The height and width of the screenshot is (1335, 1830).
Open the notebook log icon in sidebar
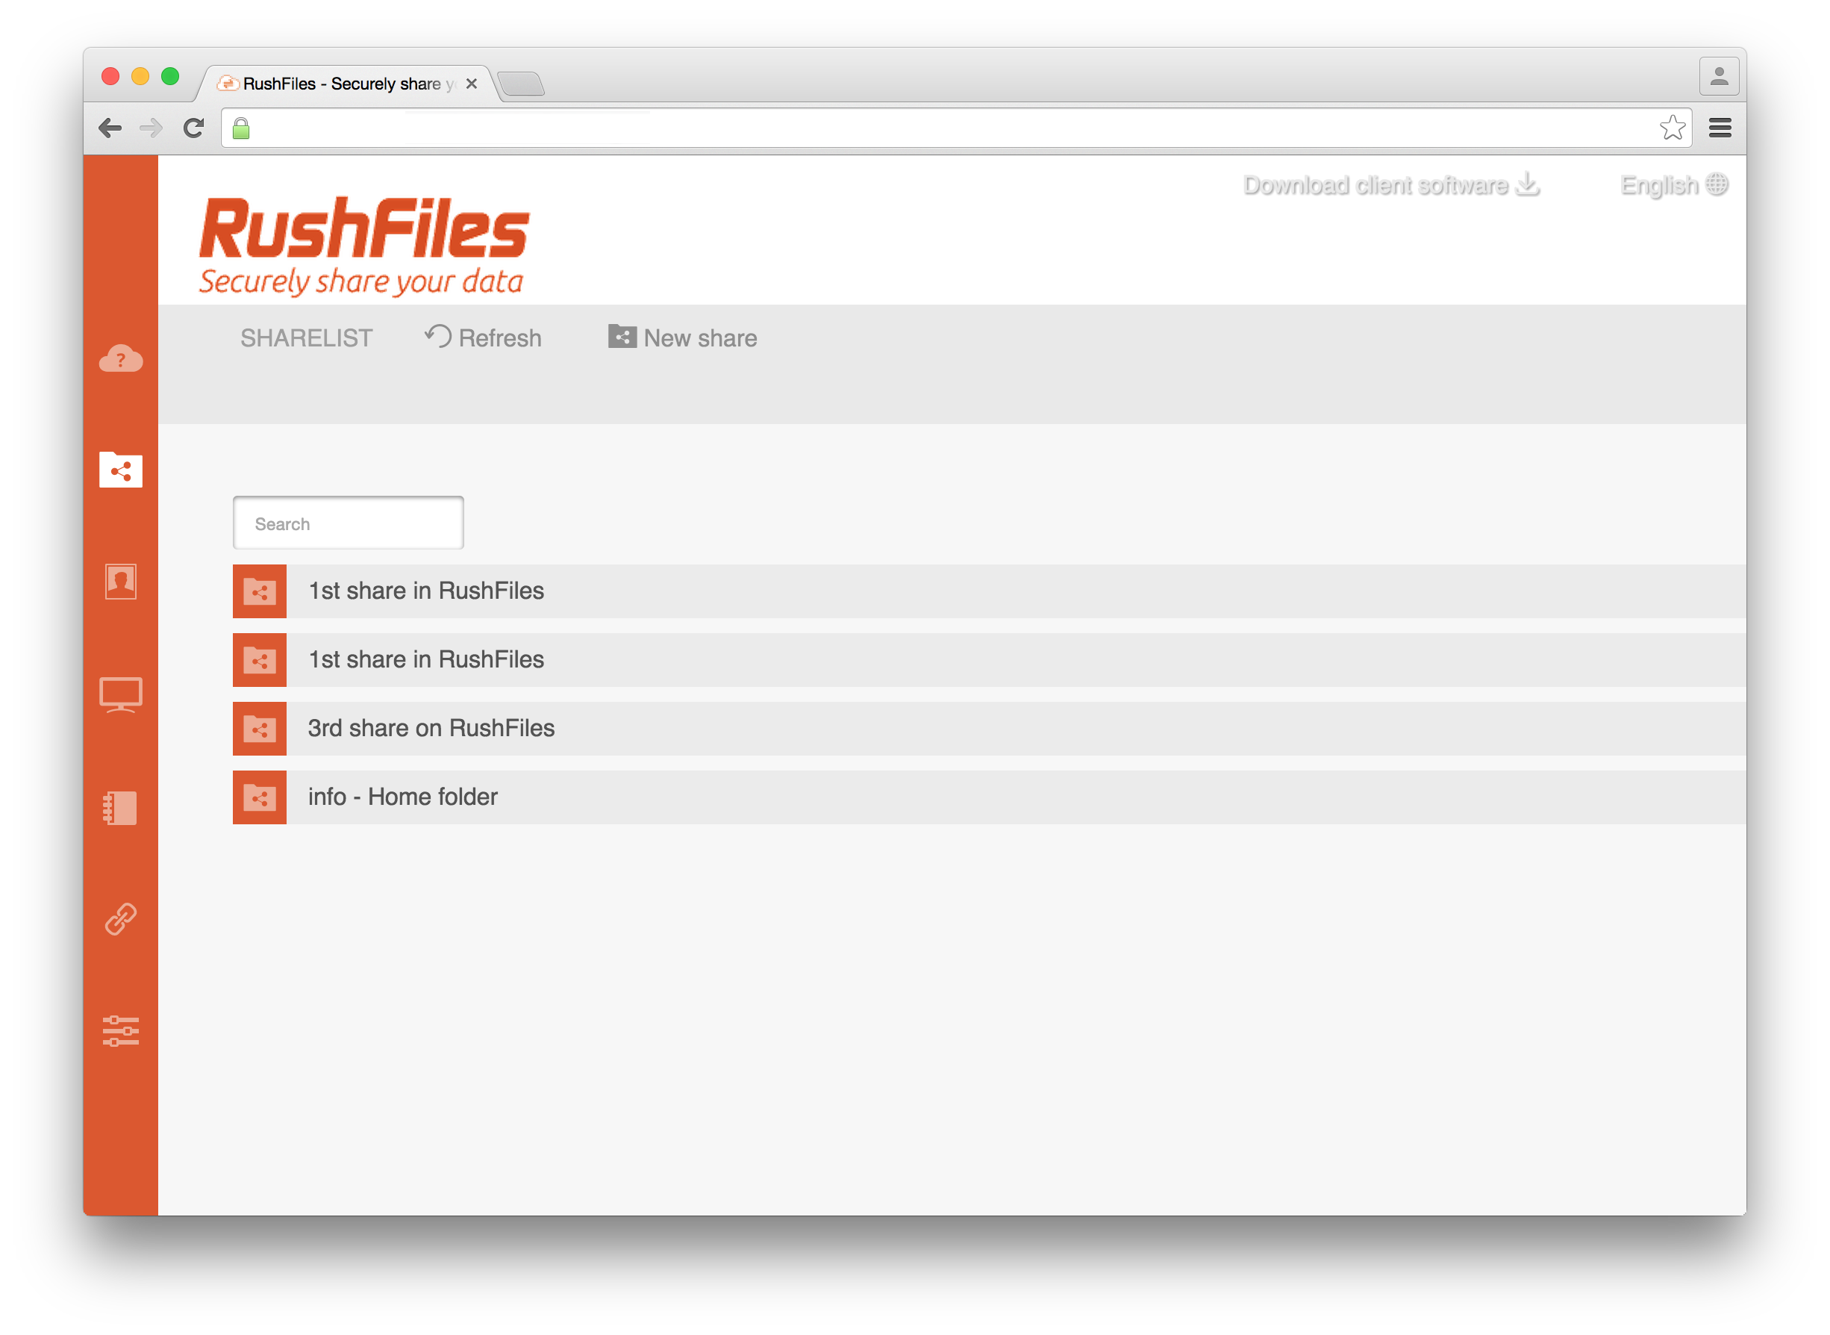pyautogui.click(x=120, y=807)
